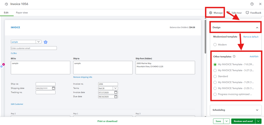This screenshot has width=264, height=125.
Task: Click the Ship to address box
Action: click(103, 68)
